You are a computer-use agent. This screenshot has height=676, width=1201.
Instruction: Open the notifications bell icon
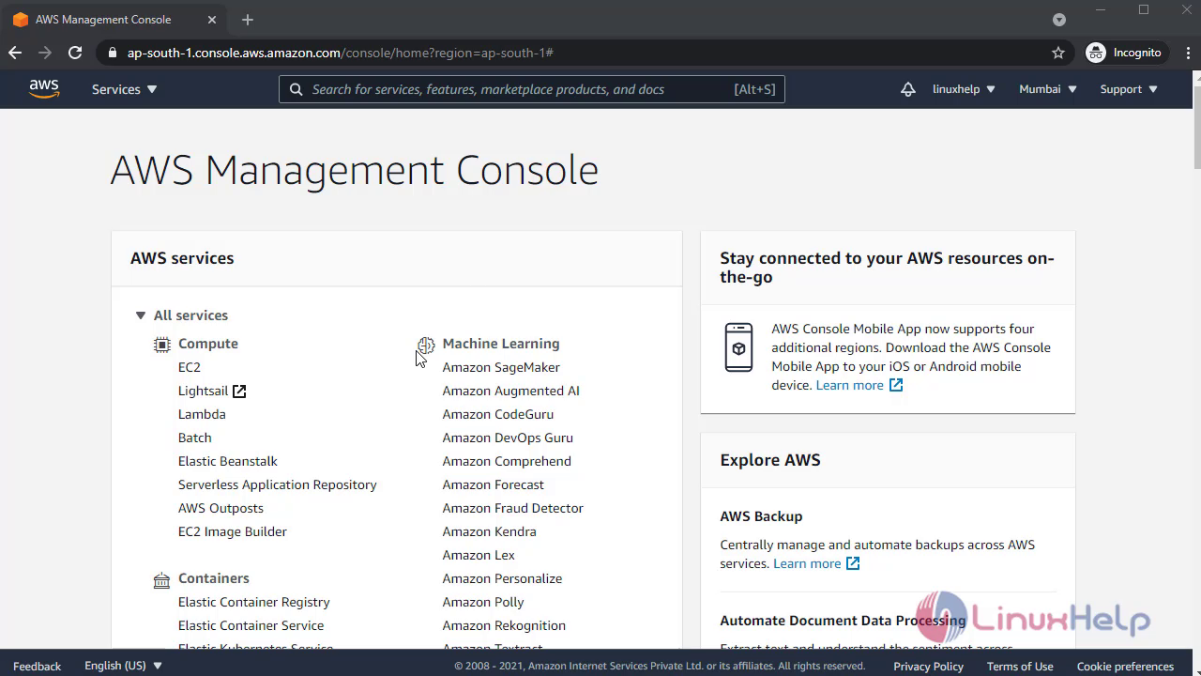tap(907, 89)
